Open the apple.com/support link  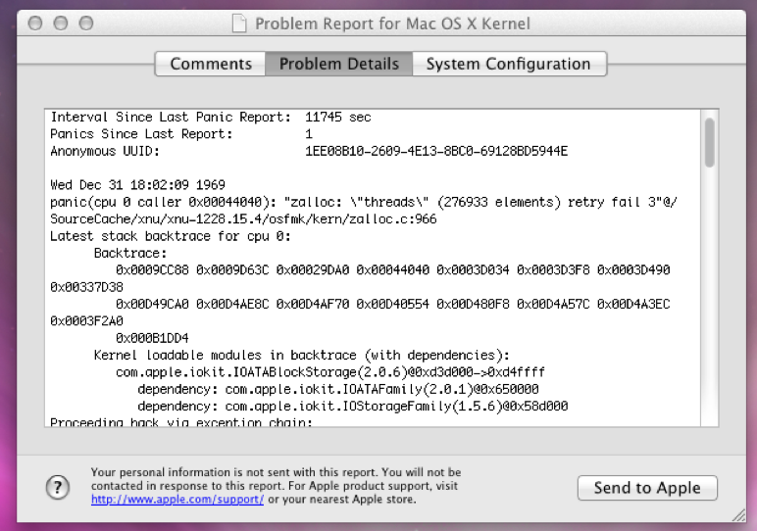tap(177, 500)
